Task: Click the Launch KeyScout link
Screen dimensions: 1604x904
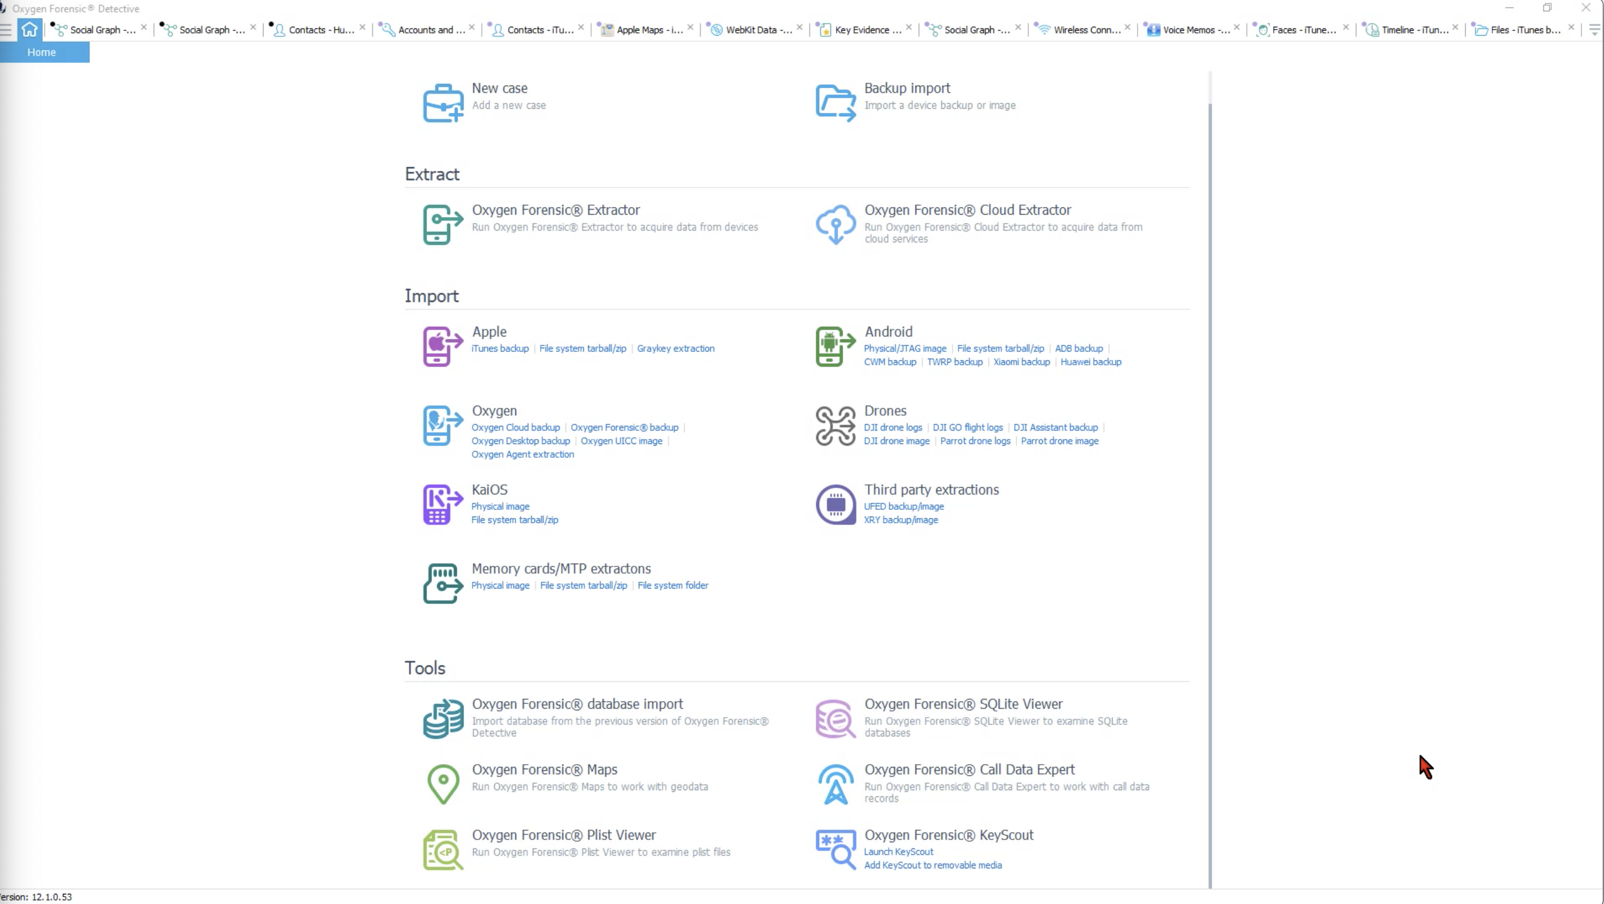Action: tap(898, 852)
